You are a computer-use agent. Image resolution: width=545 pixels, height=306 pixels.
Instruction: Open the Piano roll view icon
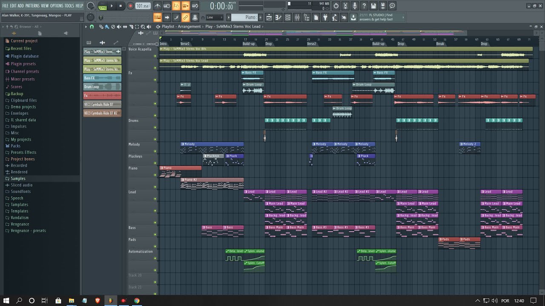coord(278,17)
